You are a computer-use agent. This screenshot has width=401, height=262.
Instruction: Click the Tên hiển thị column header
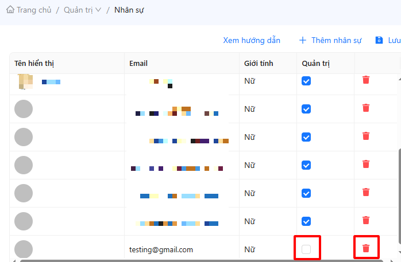(34, 63)
